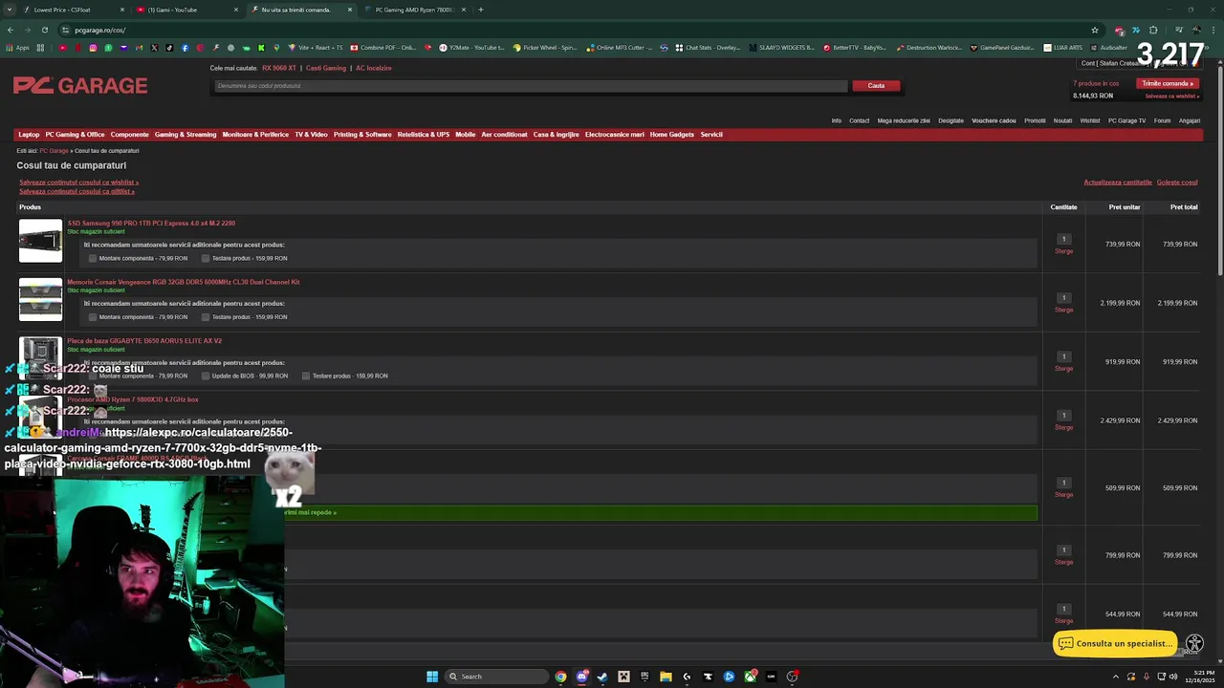Open Monitoare & Periferice category
1224x688 pixels.
(x=255, y=135)
